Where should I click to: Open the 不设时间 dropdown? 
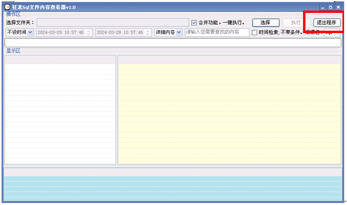(20, 32)
